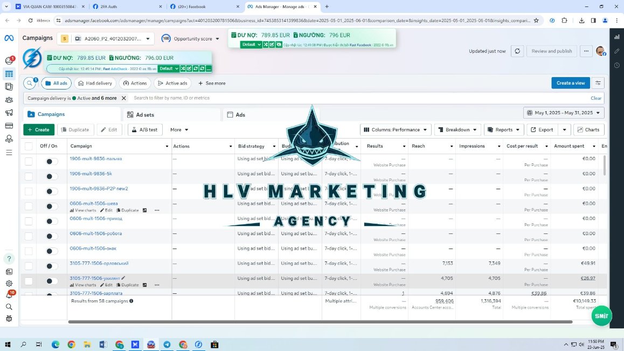The height and width of the screenshot is (351, 624).
Task: Open three-dot menu for 0606-mult-1506-шева row
Action: click(157, 210)
